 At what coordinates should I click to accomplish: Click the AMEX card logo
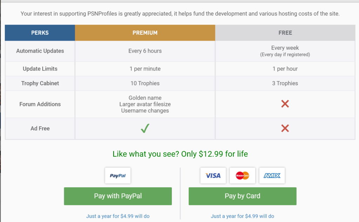[272, 175]
